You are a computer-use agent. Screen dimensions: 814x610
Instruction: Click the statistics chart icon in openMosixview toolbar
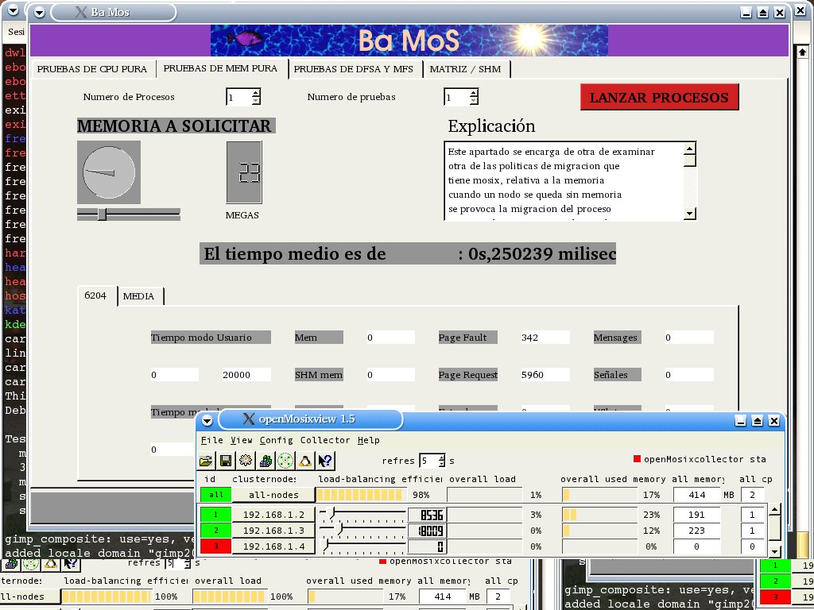point(266,461)
